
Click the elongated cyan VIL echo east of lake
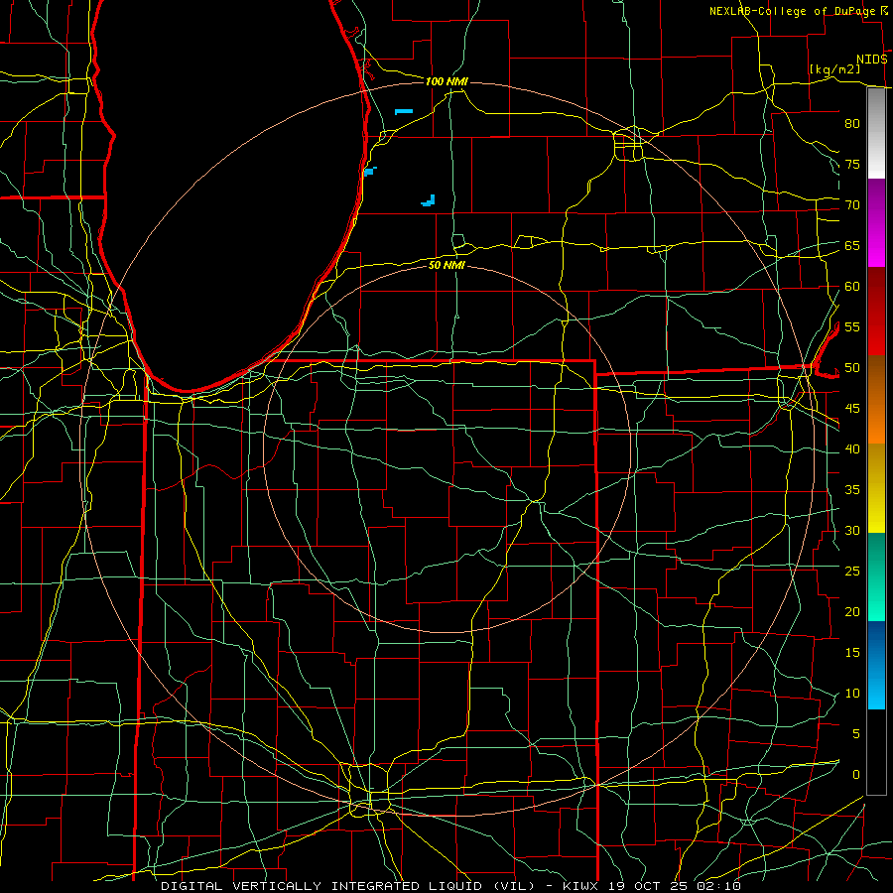404,111
